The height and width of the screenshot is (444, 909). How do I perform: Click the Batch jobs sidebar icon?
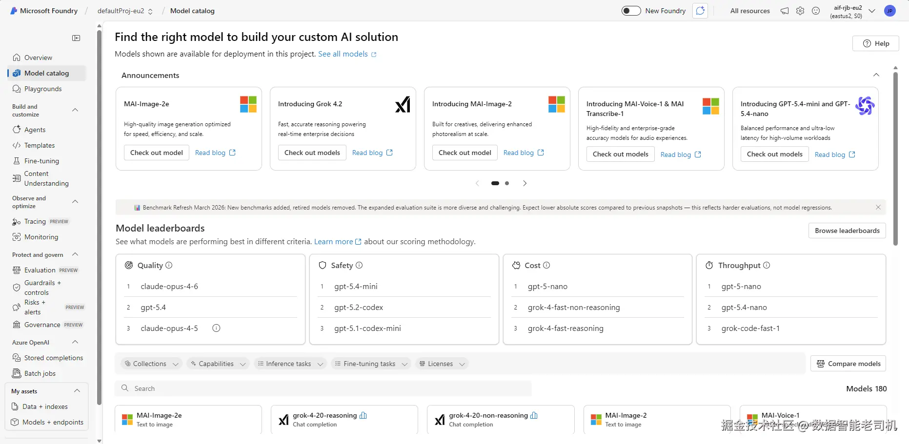point(17,373)
